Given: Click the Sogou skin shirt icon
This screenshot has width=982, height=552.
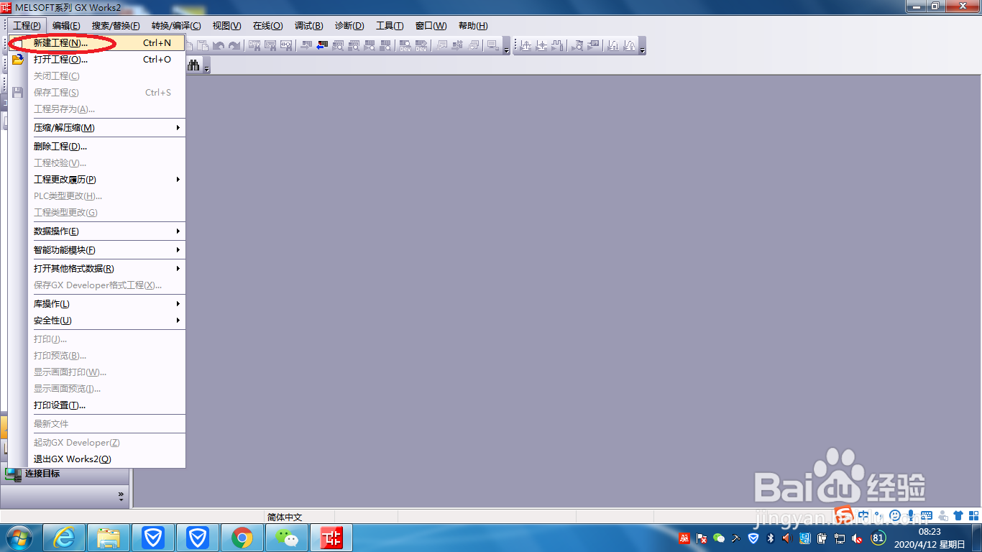Looking at the screenshot, I should coord(958,515).
